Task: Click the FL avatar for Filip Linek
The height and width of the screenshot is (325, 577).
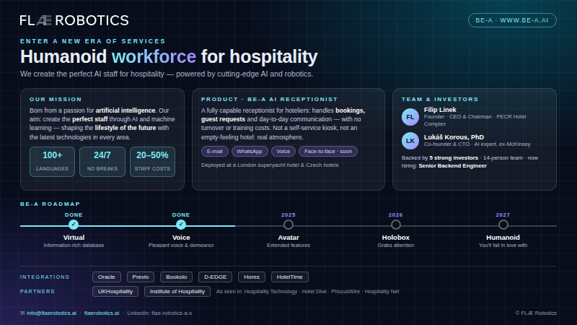Action: [x=410, y=117]
